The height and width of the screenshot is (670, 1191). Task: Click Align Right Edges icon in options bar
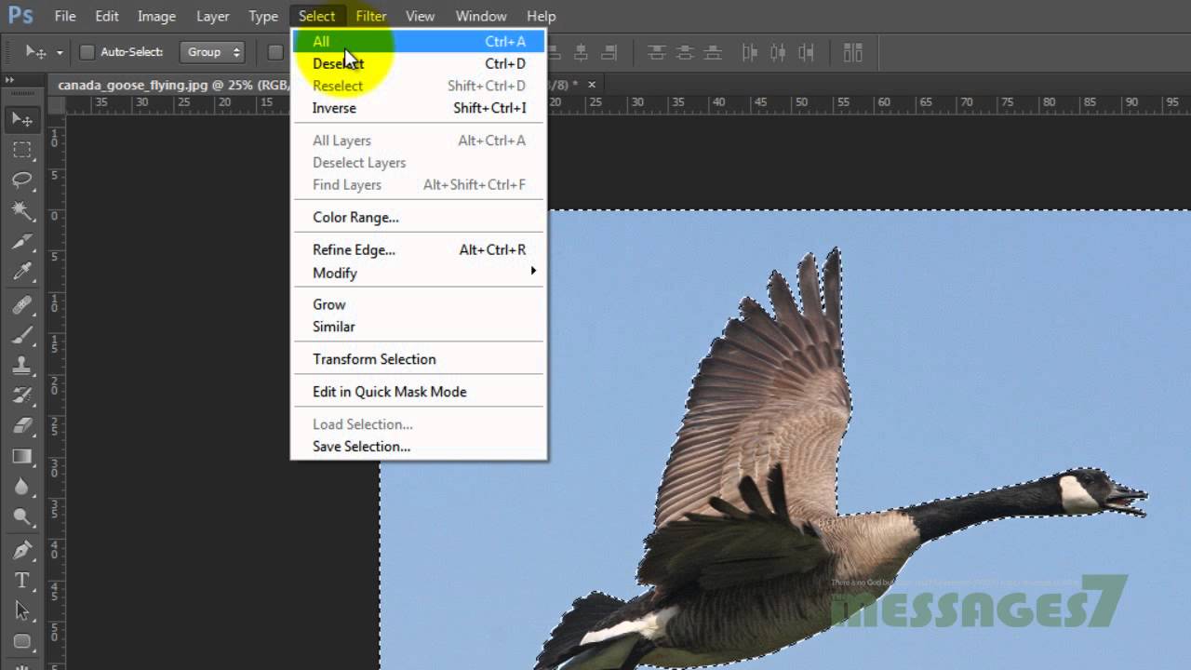609,52
